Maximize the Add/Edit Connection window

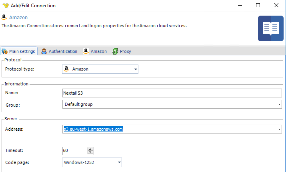258,6
